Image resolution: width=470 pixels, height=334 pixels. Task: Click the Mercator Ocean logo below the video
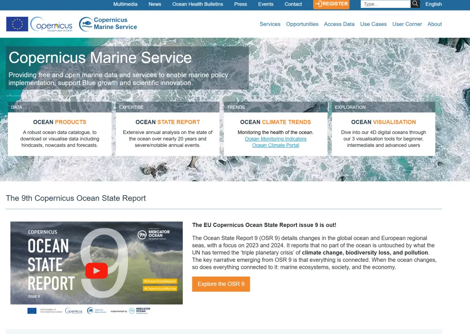139,311
